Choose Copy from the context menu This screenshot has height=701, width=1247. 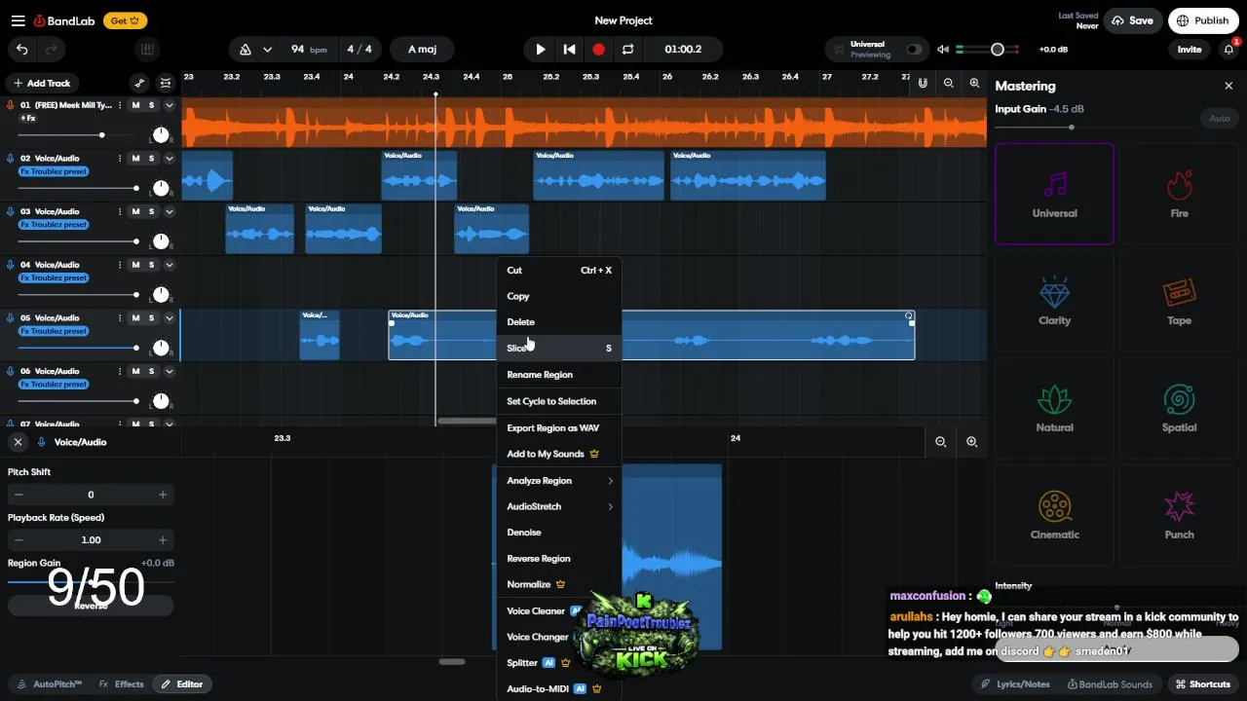click(x=559, y=296)
